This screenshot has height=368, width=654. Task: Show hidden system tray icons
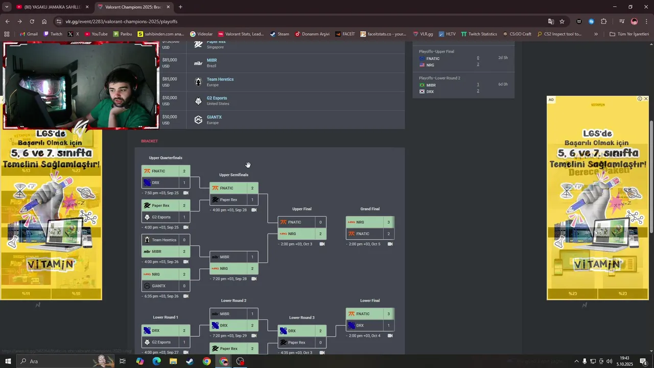[x=576, y=361]
